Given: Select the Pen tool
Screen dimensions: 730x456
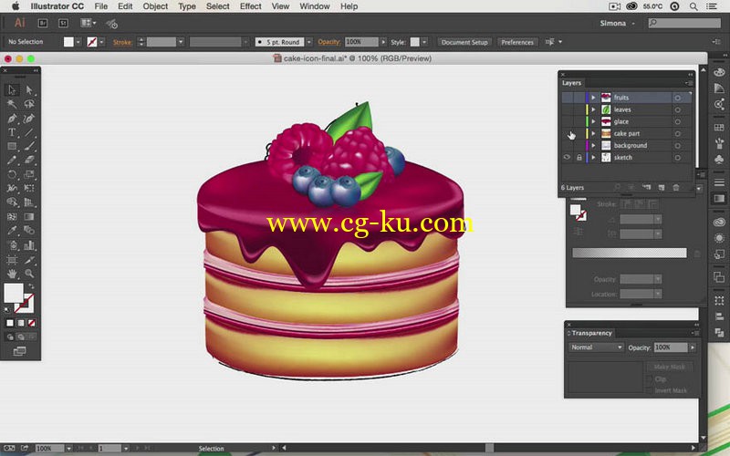Looking at the screenshot, I should (x=12, y=119).
